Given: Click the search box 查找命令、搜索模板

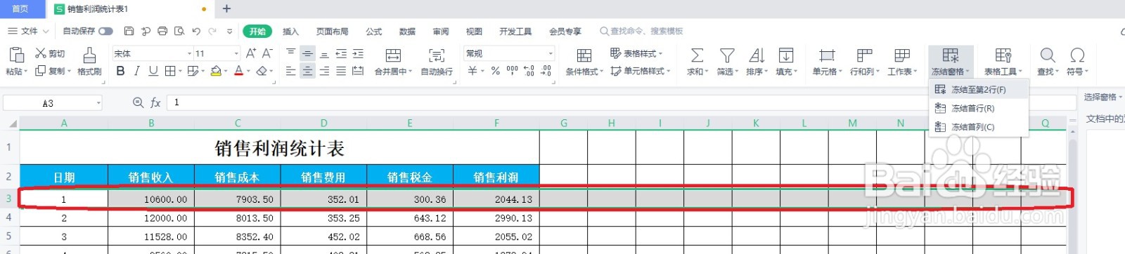Looking at the screenshot, I should coord(641,31).
